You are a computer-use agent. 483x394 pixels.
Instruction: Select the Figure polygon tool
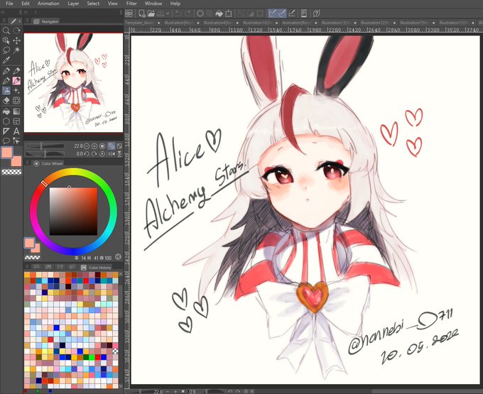[6, 121]
